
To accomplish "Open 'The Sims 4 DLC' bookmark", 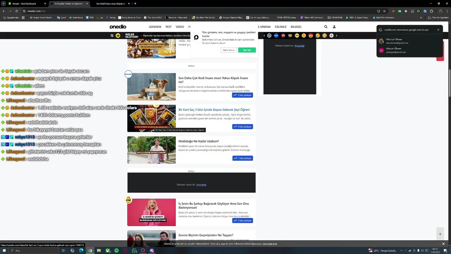I will click(x=153, y=17).
